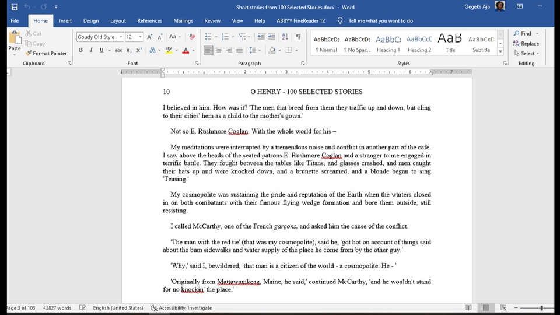This screenshot has width=560, height=315.
Task: Toggle Align Left paragraph button
Action: [x=208, y=50]
